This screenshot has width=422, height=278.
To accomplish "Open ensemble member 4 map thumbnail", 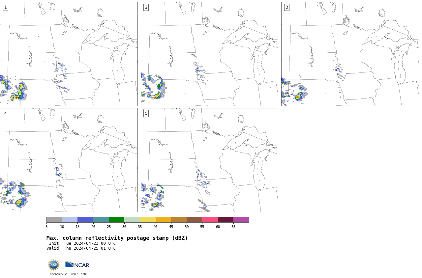I will point(69,160).
